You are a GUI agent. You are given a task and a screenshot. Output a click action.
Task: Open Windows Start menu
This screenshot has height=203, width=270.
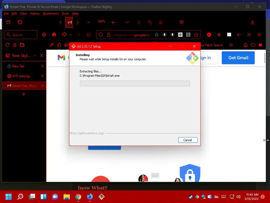pyautogui.click(x=8, y=196)
